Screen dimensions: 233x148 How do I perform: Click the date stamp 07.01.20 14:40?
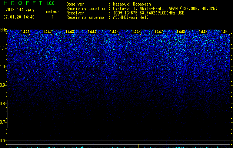pyautogui.click(x=19, y=17)
